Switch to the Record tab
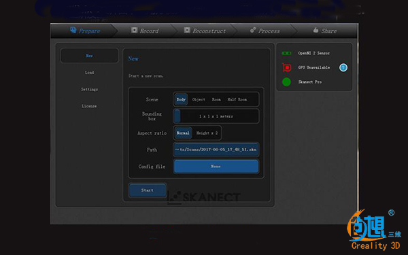This screenshot has height=255, width=408. click(x=146, y=31)
